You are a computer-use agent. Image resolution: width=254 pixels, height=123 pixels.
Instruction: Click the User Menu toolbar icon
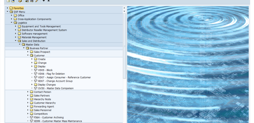click(8, 1)
